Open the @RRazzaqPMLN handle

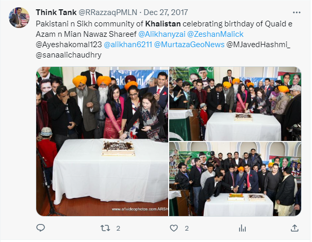pyautogui.click(x=108, y=12)
